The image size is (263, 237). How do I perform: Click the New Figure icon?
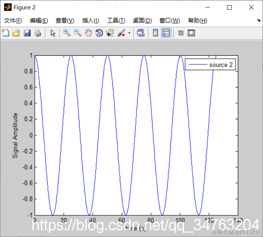coord(6,33)
